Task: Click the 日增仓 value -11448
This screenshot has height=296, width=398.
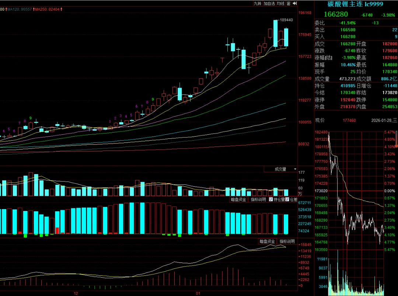Action: click(391, 86)
